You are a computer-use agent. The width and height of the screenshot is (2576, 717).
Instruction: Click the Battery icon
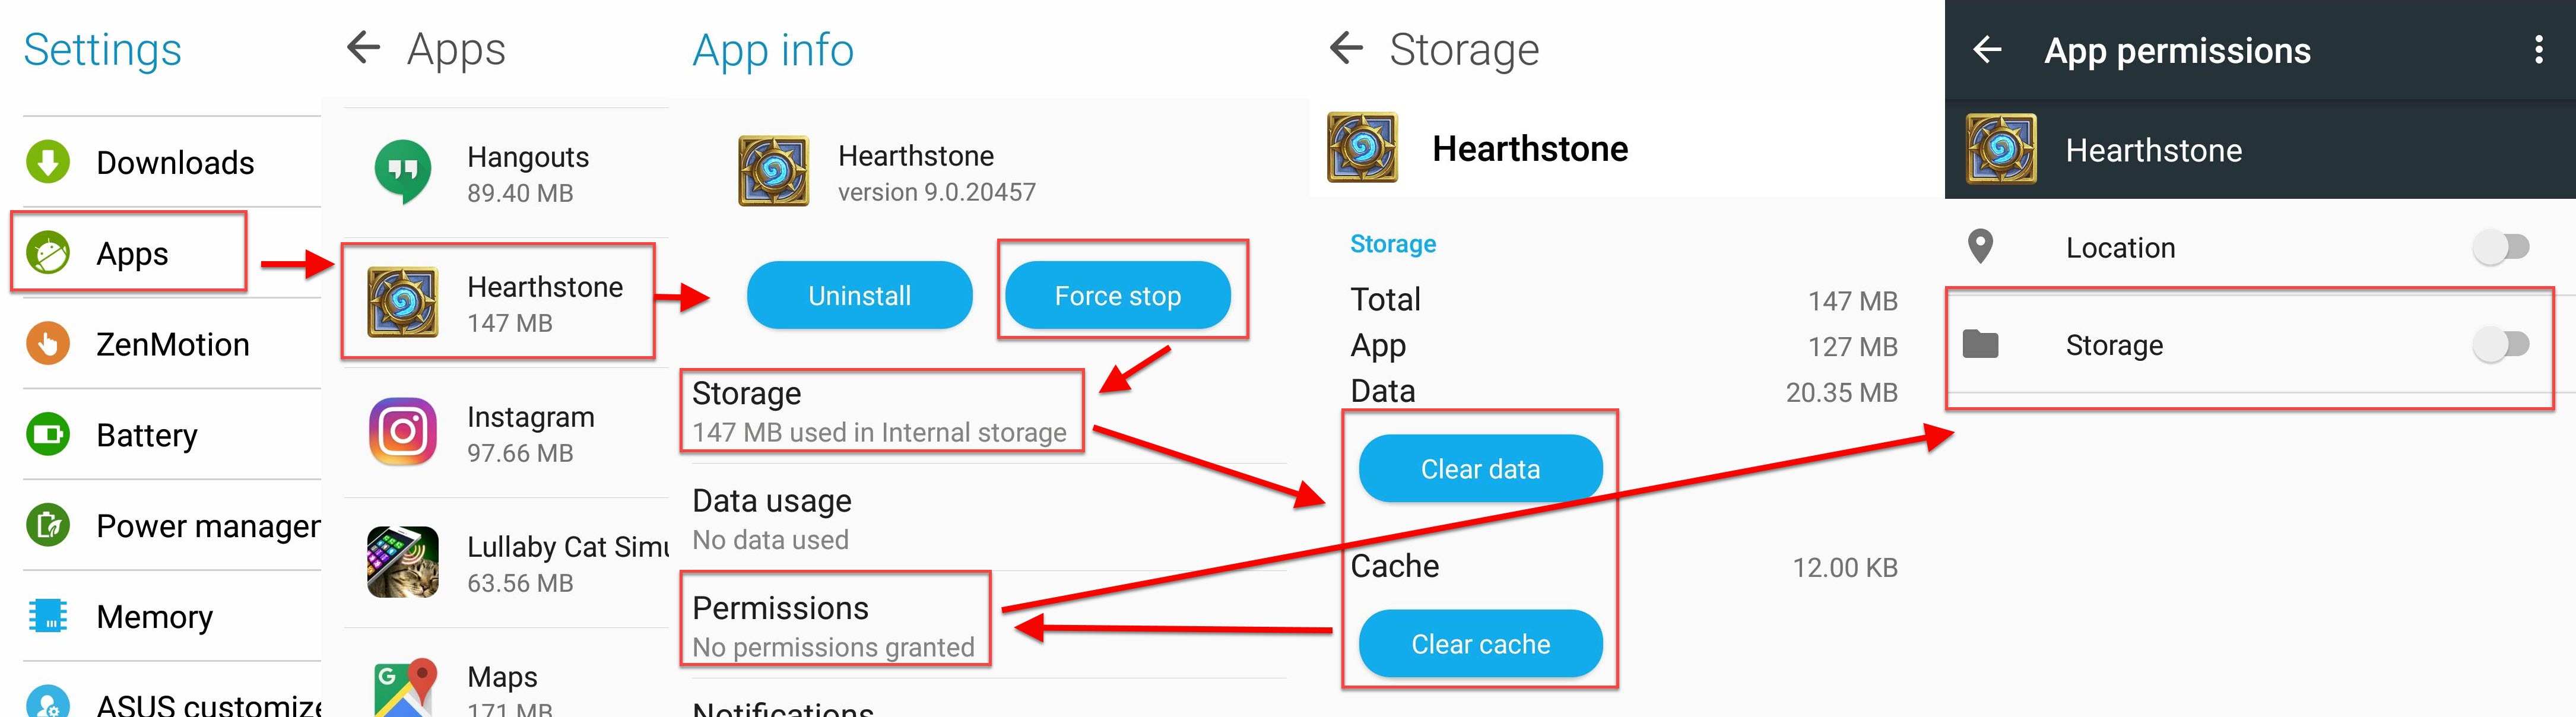(47, 435)
